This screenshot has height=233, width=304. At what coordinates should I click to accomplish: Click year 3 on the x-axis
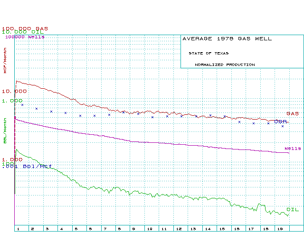tap(47, 229)
